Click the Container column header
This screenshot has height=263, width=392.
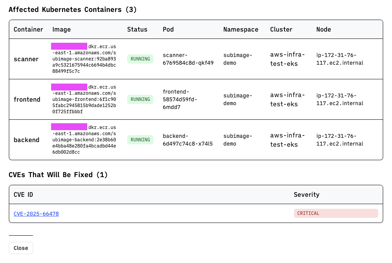(28, 29)
